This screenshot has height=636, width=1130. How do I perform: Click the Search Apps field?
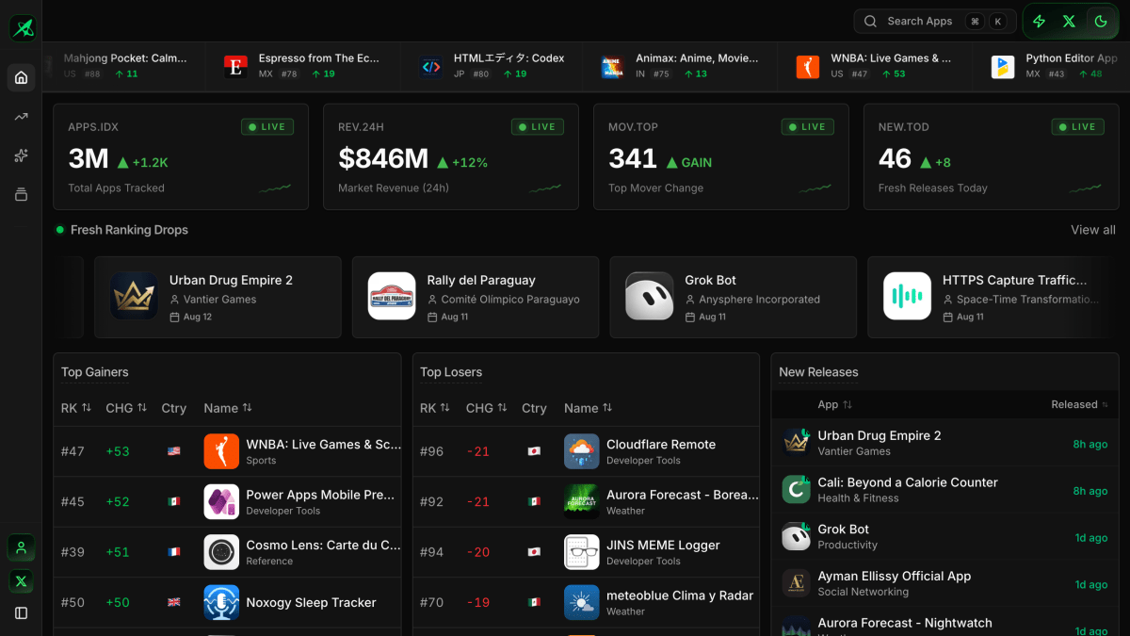[933, 21]
